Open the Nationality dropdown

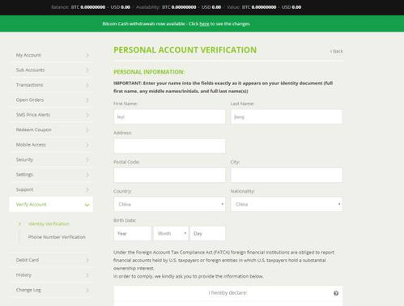tap(287, 204)
